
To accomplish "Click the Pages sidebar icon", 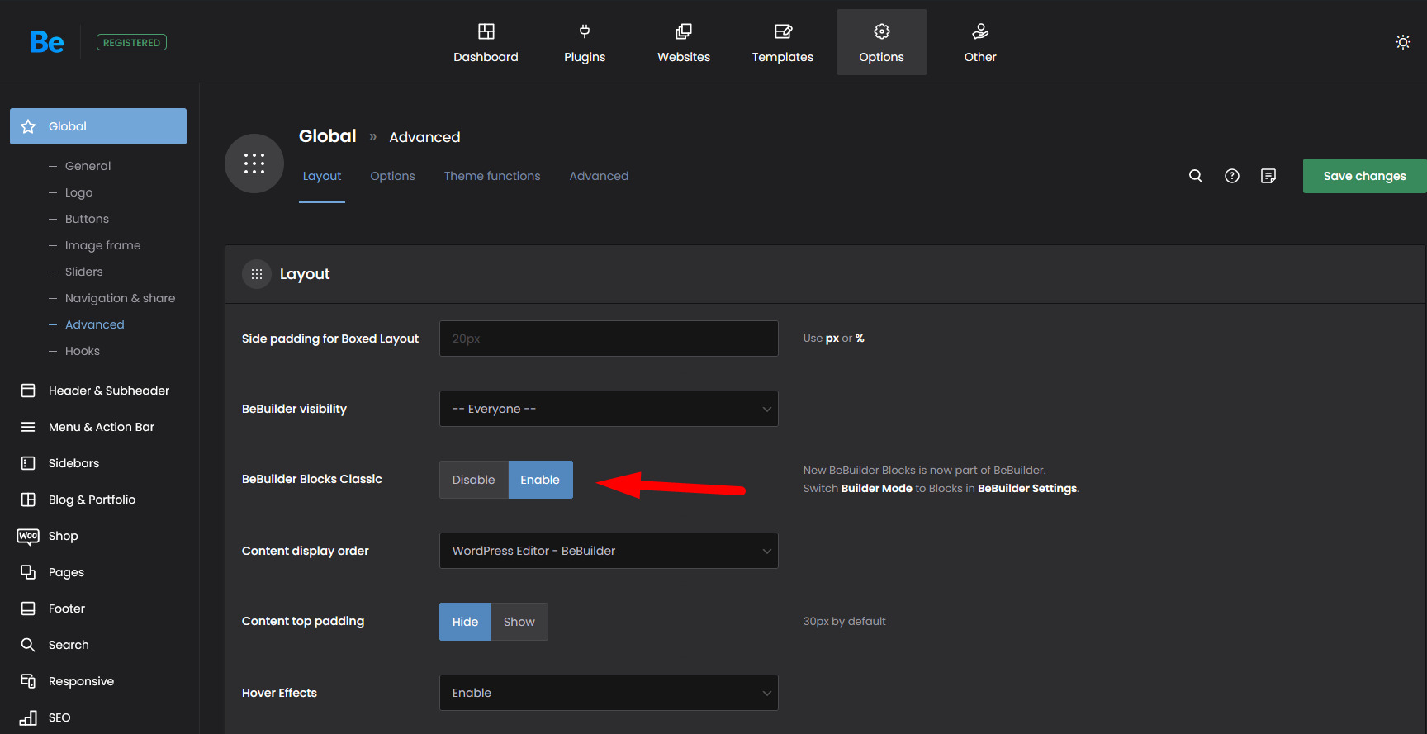I will (28, 572).
